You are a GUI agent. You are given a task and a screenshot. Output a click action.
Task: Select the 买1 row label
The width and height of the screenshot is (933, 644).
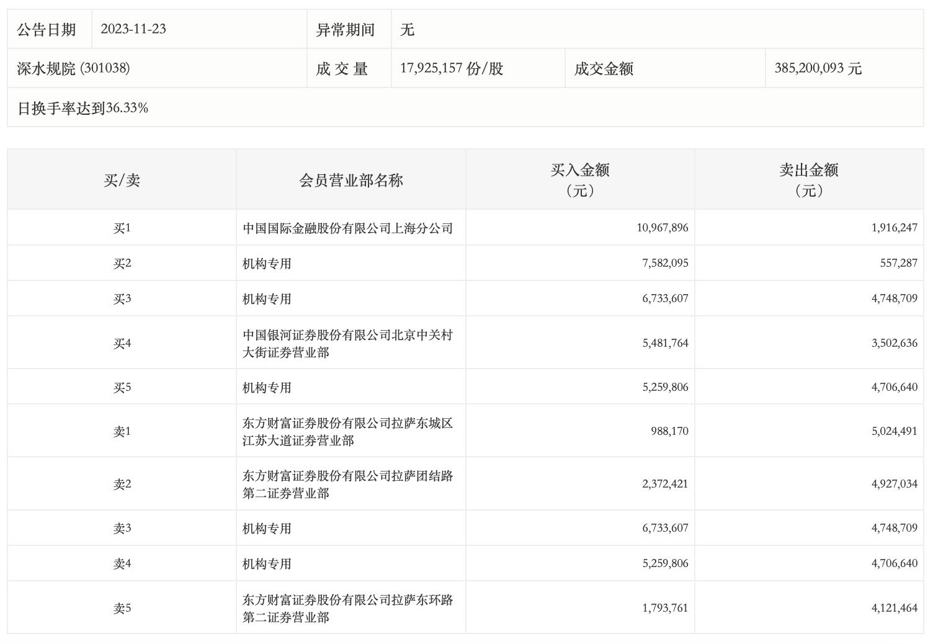(x=122, y=228)
